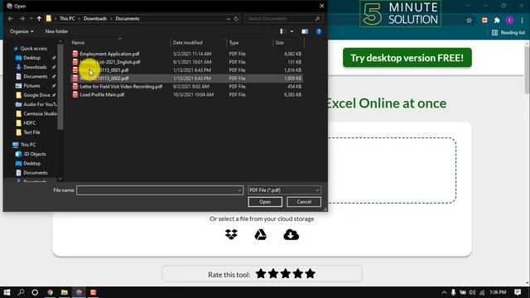Viewport: 530px width, 298px height.
Task: Open Google Drive folder in sidebar
Action: pos(36,95)
